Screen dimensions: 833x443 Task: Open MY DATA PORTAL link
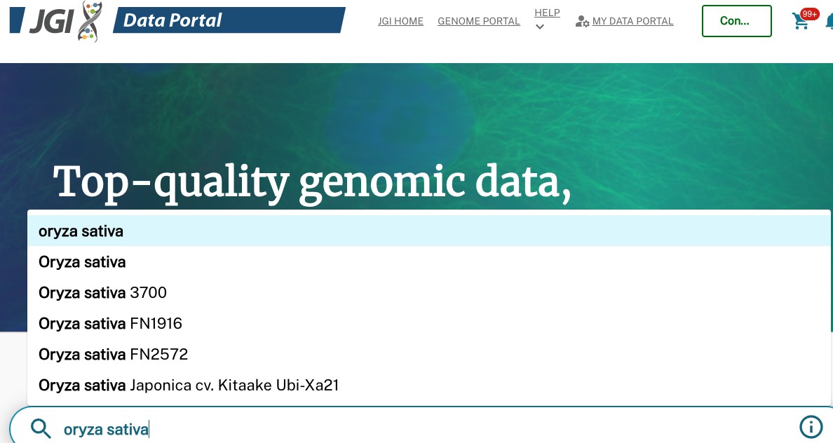point(632,21)
